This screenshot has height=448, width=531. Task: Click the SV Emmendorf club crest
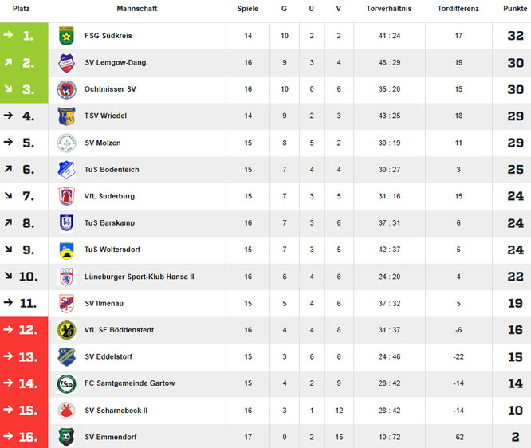[65, 437]
